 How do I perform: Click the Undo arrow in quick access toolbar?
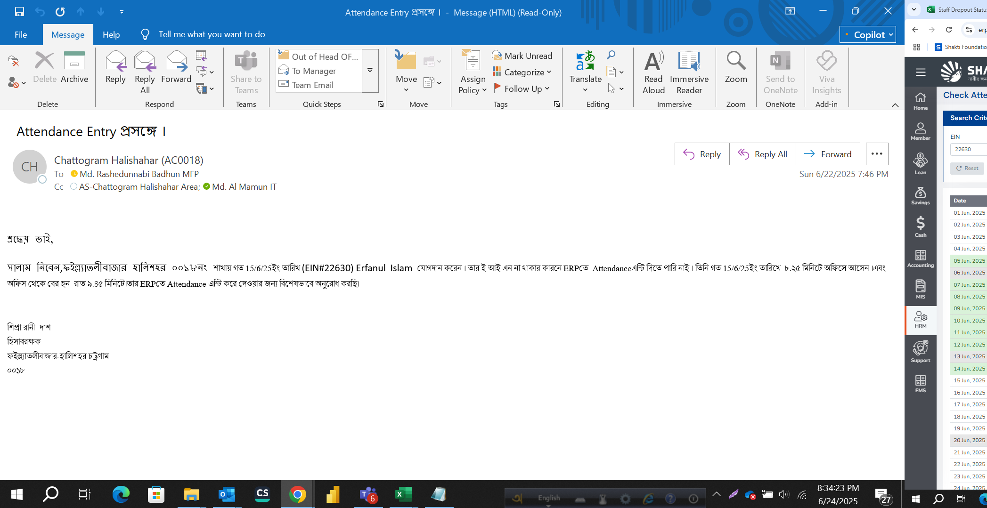(40, 12)
